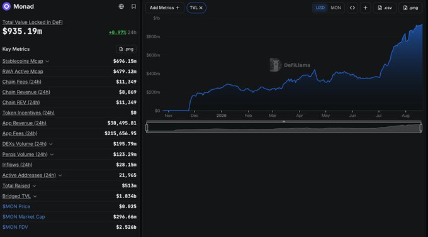This screenshot has width=428, height=237.
Task: Click the $2.526b FDV value
Action: pyautogui.click(x=126, y=227)
